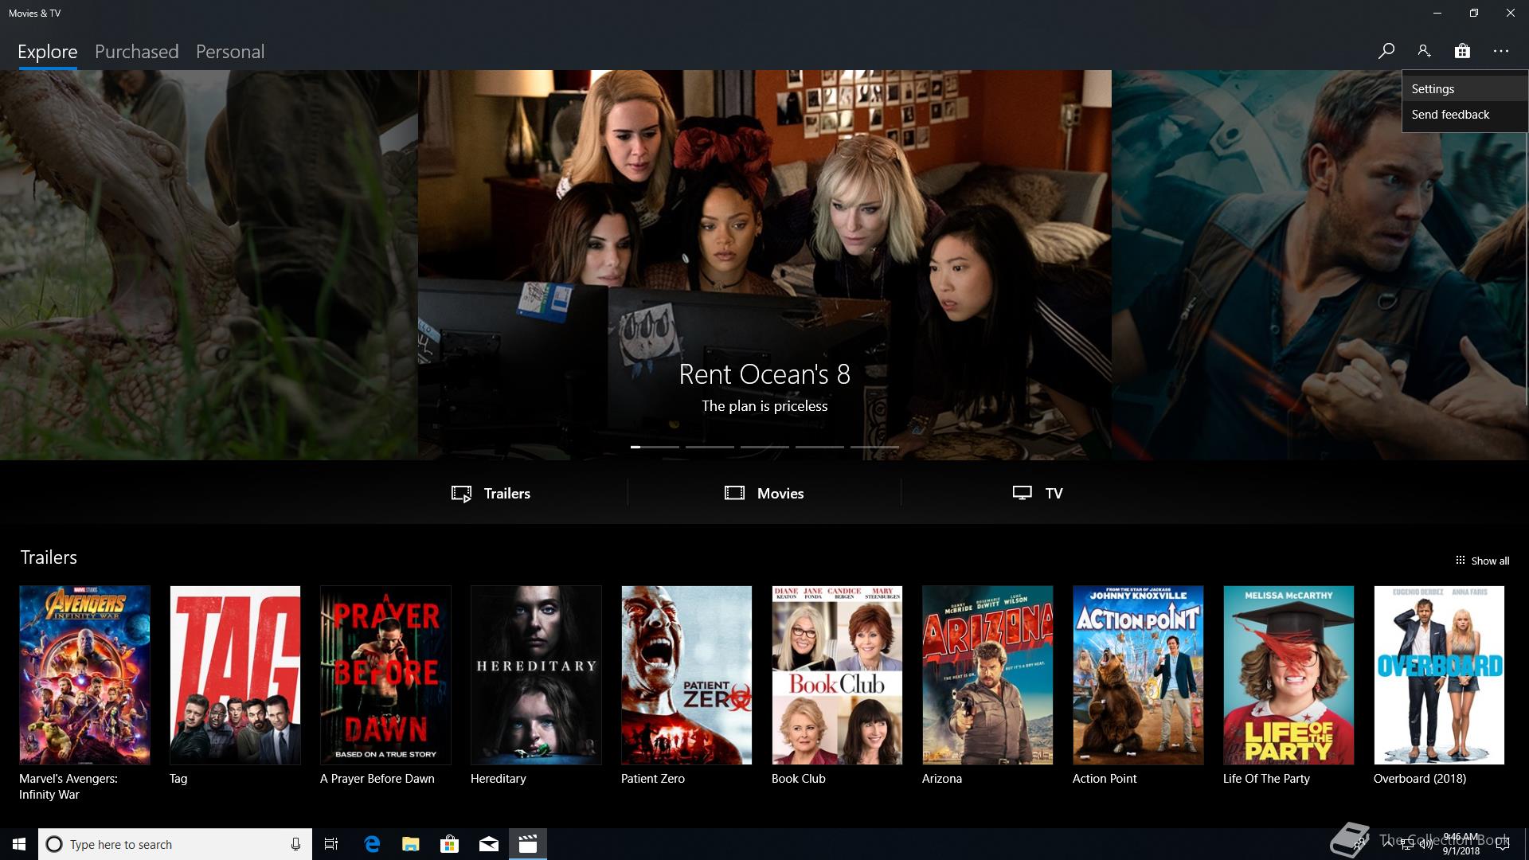Click the previous banner image on the left
Image resolution: width=1529 pixels, height=860 pixels.
coord(209,265)
